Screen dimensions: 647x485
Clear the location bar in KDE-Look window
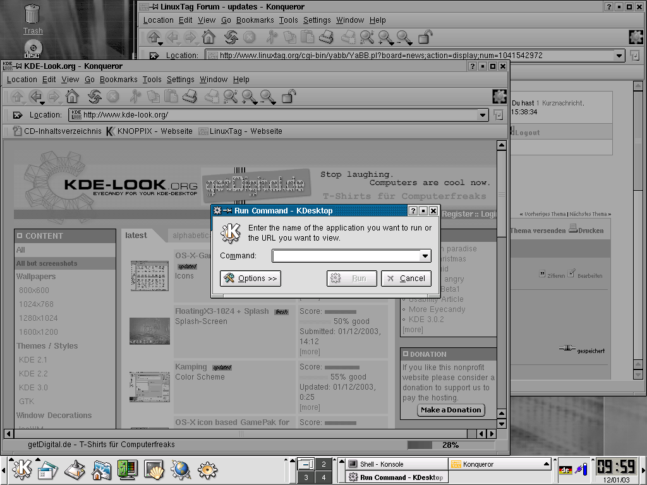click(17, 115)
